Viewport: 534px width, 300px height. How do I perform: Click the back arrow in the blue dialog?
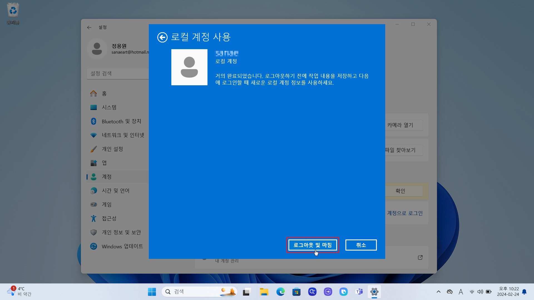tap(162, 37)
